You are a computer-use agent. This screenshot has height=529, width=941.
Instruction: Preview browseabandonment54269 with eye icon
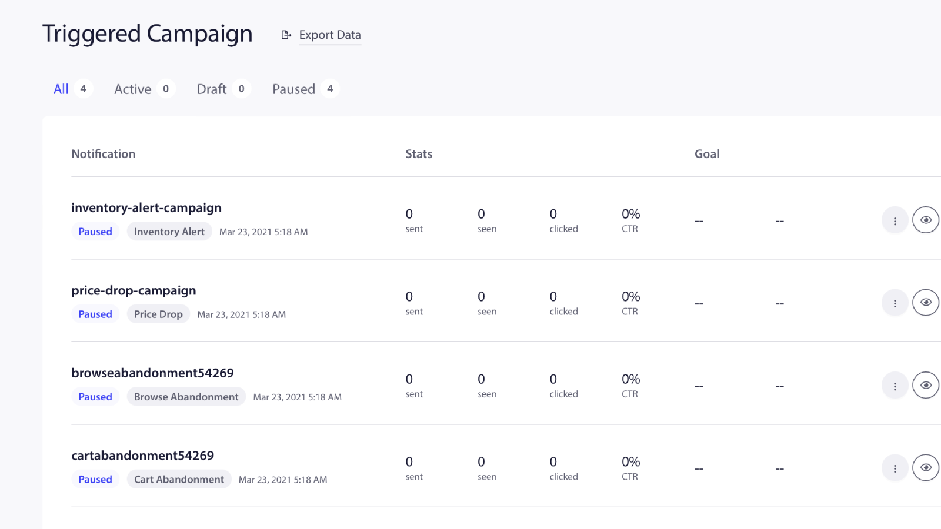[x=926, y=386]
